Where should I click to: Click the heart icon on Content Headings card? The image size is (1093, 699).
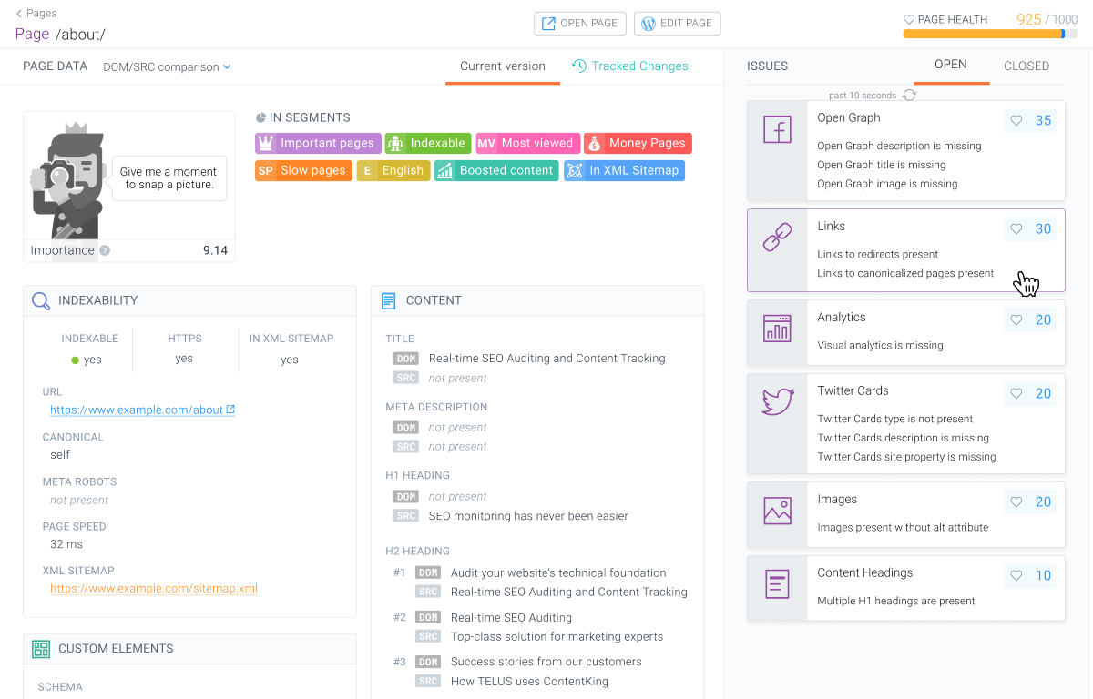click(x=1016, y=576)
